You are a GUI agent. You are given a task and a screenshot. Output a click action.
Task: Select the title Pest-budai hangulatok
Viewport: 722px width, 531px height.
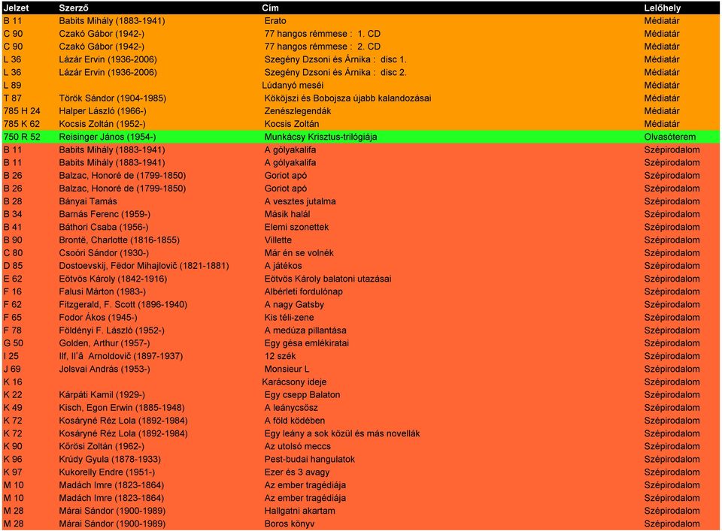309,458
